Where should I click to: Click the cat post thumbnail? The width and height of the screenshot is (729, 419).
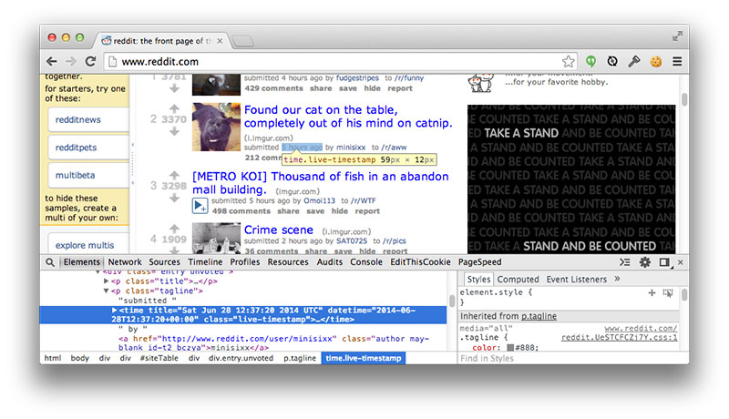[x=216, y=127]
